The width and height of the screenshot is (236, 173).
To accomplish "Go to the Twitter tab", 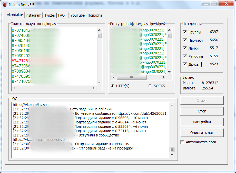I will click(50, 15).
